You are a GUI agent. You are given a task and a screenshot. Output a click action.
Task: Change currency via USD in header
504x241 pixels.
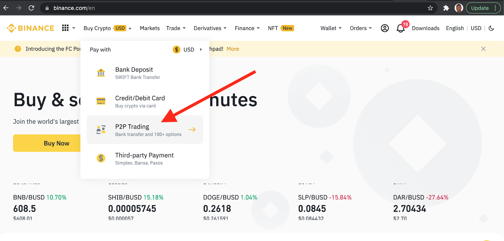(x=476, y=28)
